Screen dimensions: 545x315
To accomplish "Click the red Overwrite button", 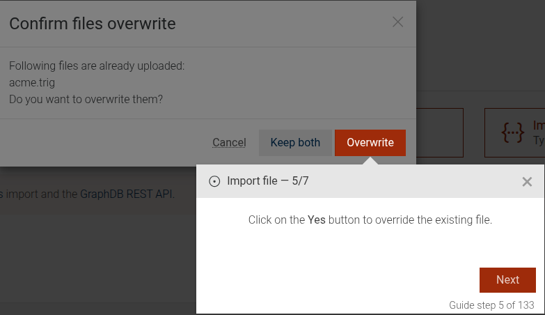I will pyautogui.click(x=370, y=143).
